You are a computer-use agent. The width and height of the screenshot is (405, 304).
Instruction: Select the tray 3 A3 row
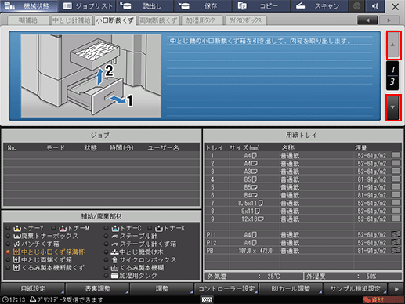pos(303,172)
